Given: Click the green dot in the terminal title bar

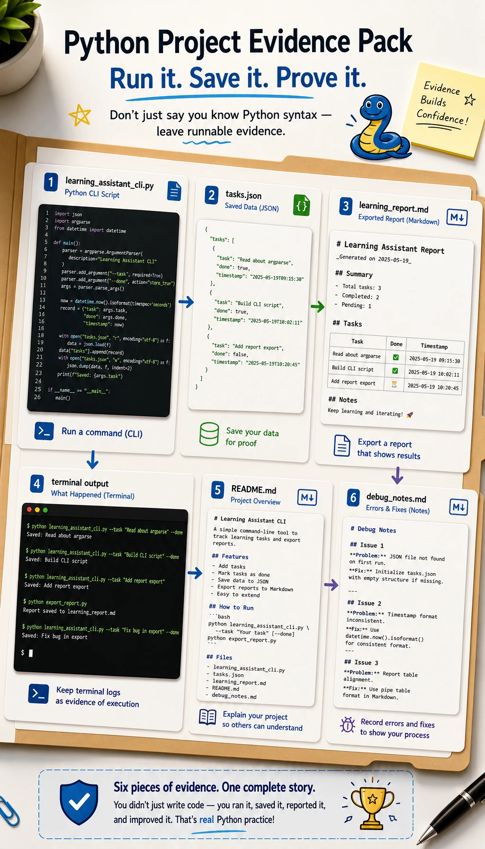Looking at the screenshot, I should (x=45, y=510).
